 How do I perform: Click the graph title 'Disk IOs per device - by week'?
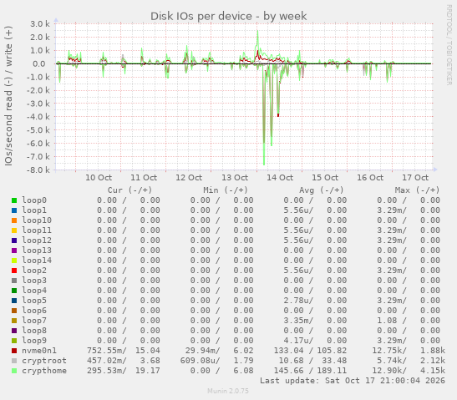coord(229,17)
